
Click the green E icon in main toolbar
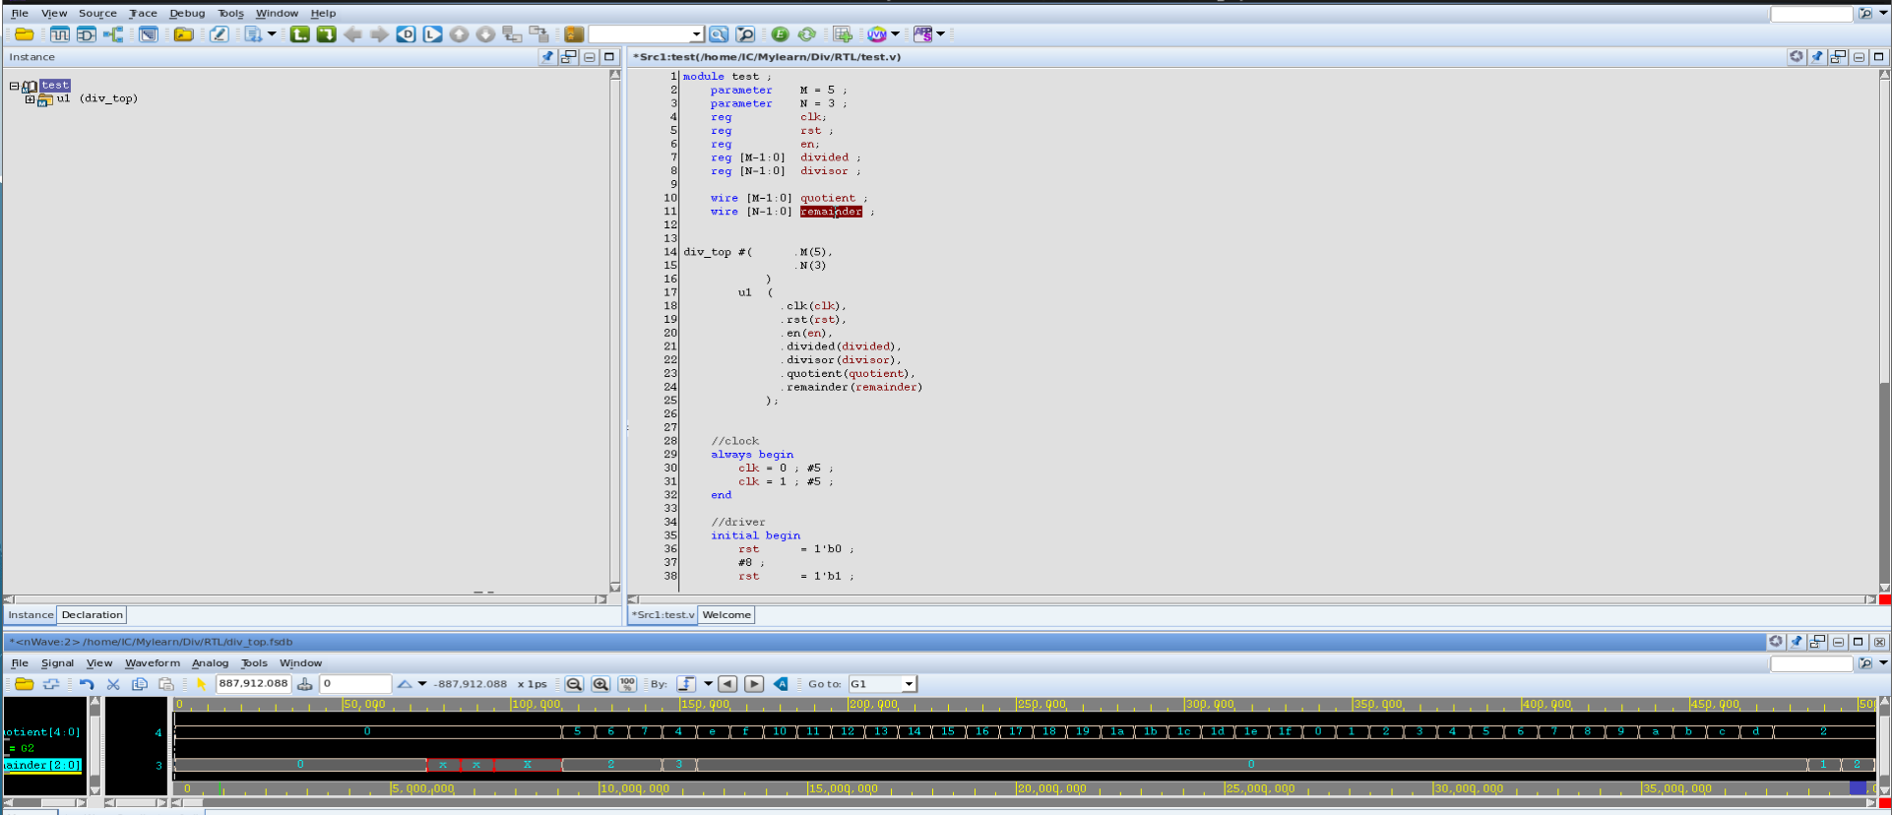click(x=781, y=34)
